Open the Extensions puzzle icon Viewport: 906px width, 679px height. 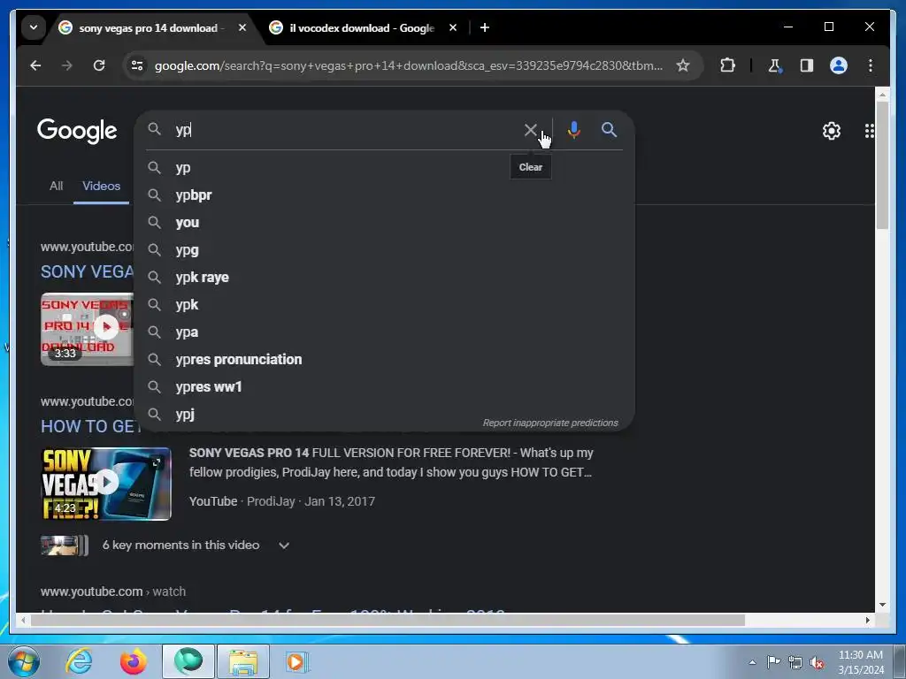tap(727, 65)
